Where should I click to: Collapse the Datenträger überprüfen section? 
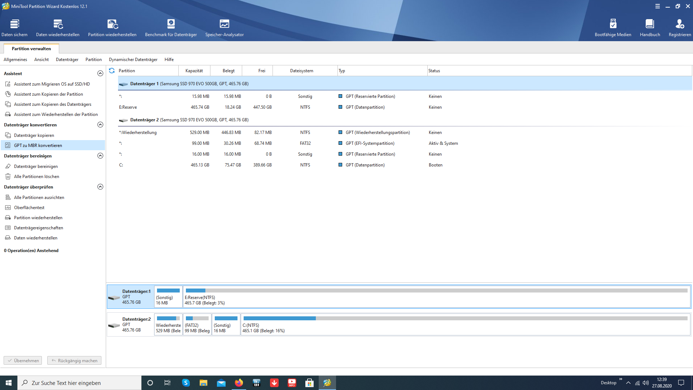coord(100,187)
